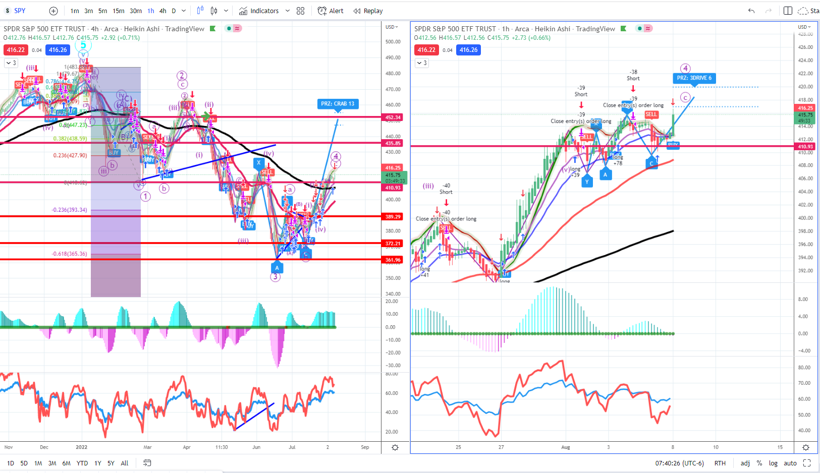Select the 5m timeframe
This screenshot has height=473, width=820.
102,11
